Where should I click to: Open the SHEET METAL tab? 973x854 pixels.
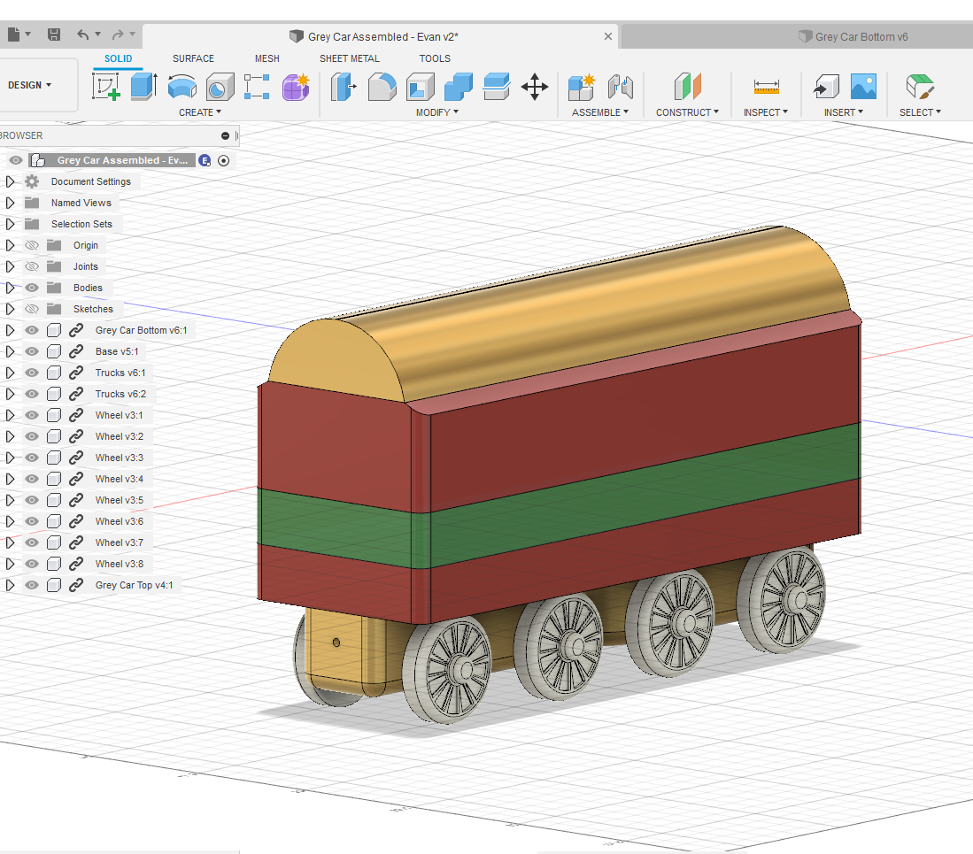(x=349, y=58)
